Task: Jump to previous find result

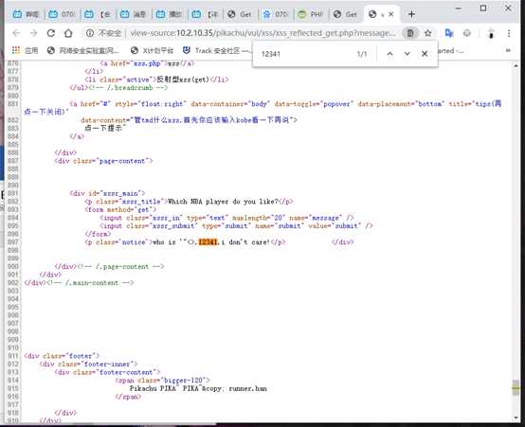Action: click(x=389, y=54)
